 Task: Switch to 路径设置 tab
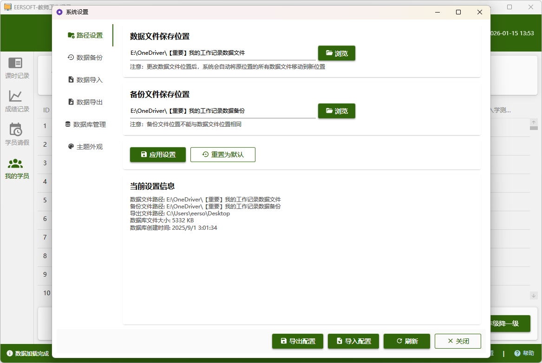[x=85, y=35]
